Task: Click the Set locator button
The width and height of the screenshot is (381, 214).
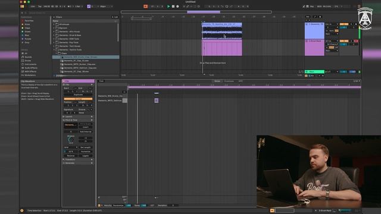Action: (x=308, y=17)
